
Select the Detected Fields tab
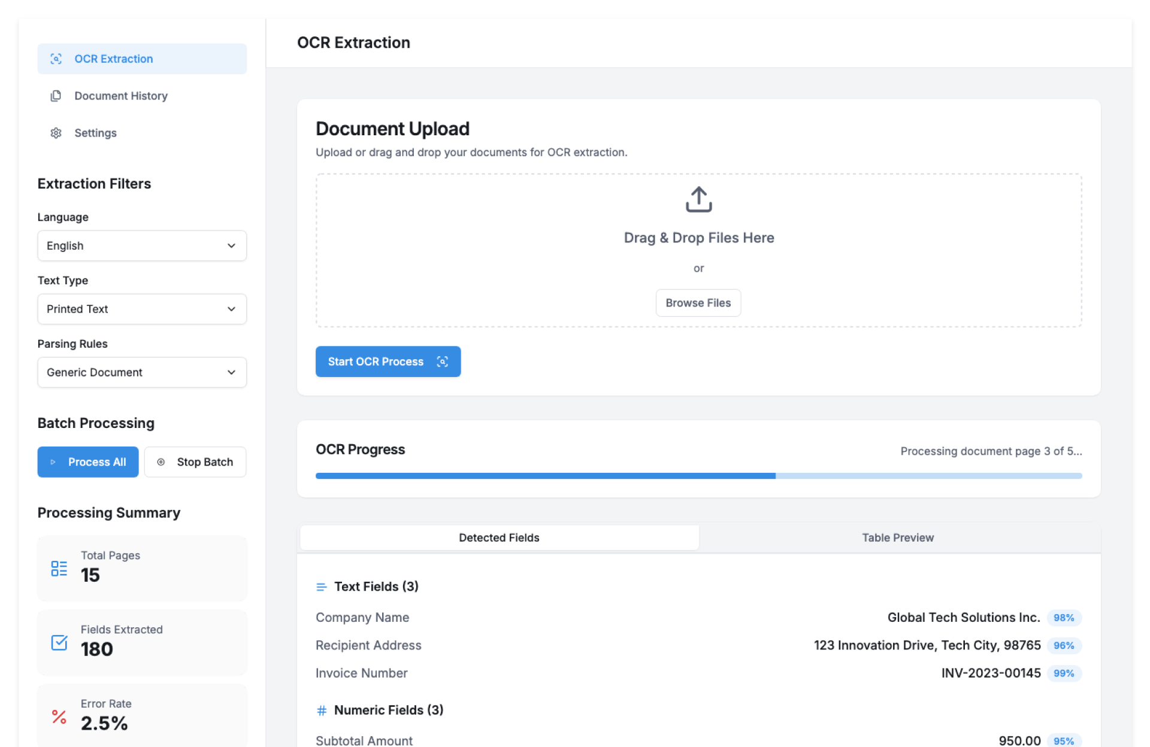point(499,538)
